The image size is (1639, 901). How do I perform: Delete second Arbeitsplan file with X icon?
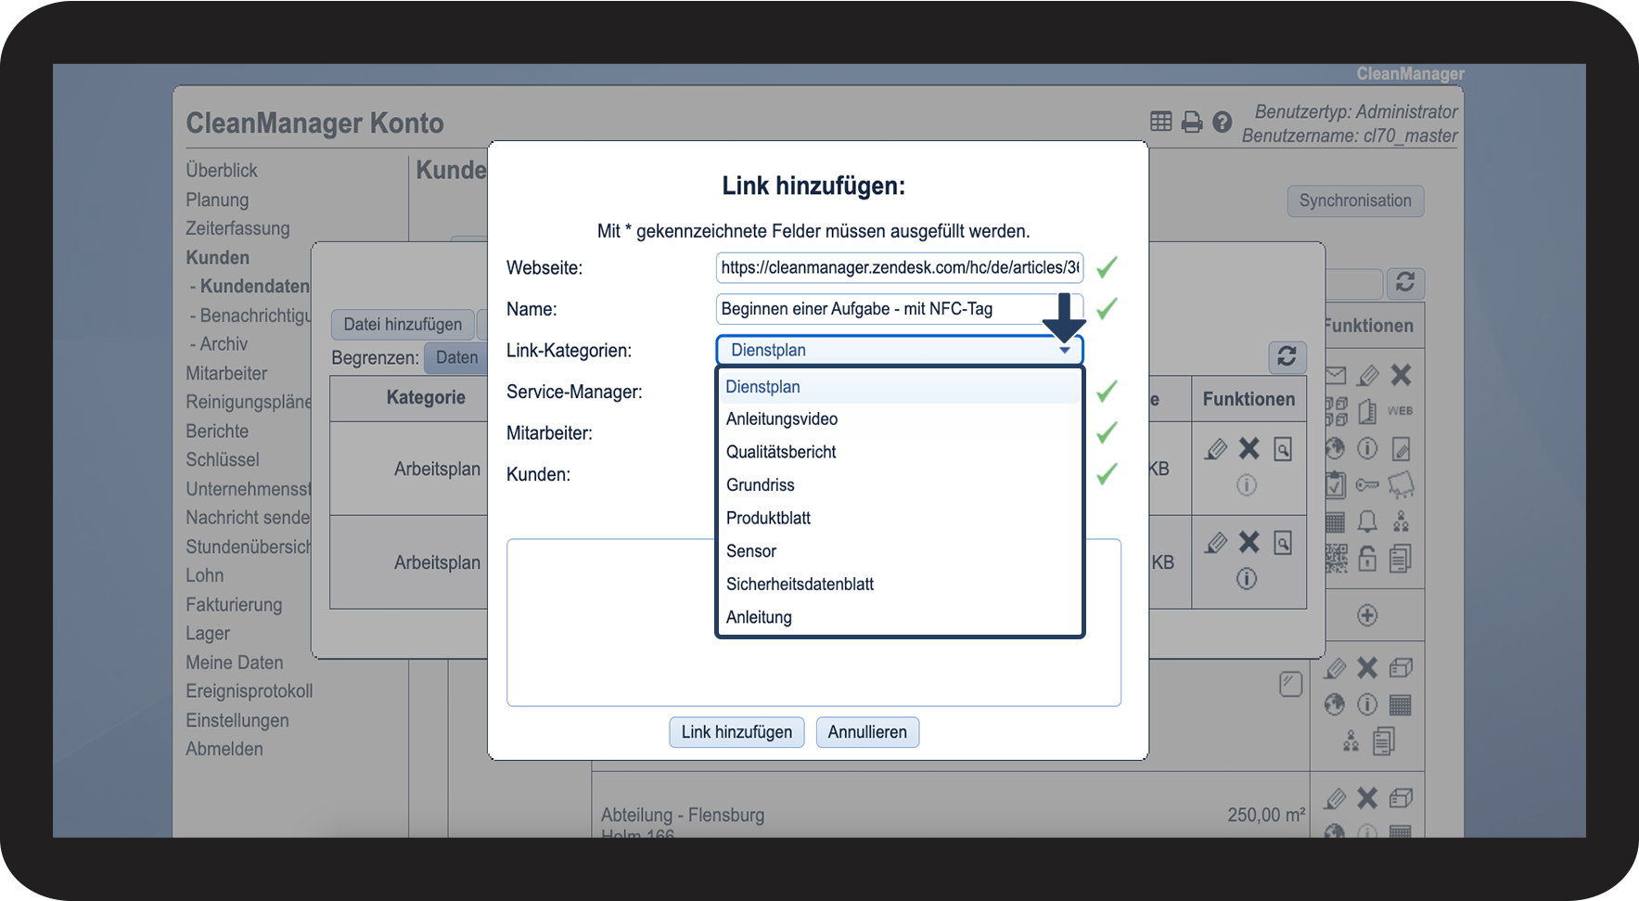point(1249,542)
